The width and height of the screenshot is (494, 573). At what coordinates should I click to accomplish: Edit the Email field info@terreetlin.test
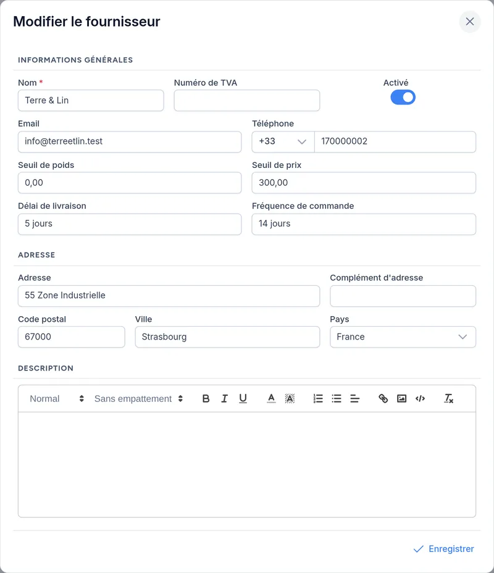(130, 142)
